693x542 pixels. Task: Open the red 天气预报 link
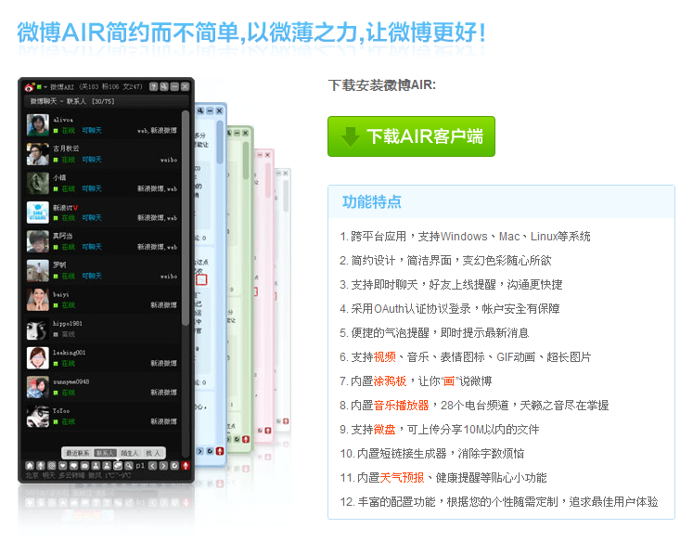(x=403, y=477)
